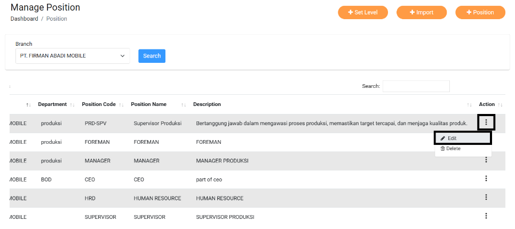Click the Position breadcrumb text
515x229 pixels.
point(57,19)
